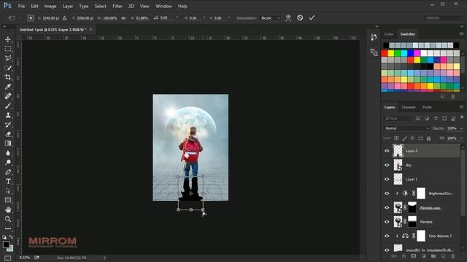Image resolution: width=467 pixels, height=262 pixels.
Task: Select the Path Selection tool
Action: (x=8, y=191)
